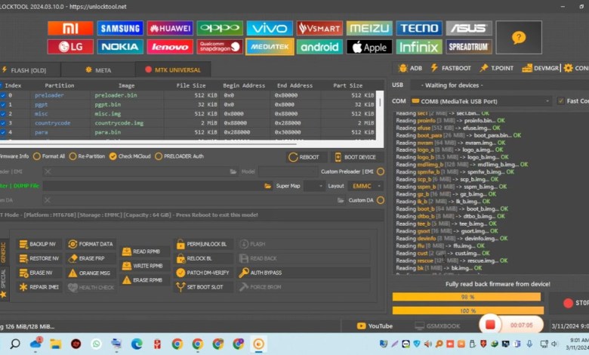The height and width of the screenshot is (355, 589).
Task: Stop the screen recording with red button
Action: point(489,325)
